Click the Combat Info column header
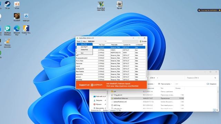Viewport: 221px width, 124px height. 128,45
